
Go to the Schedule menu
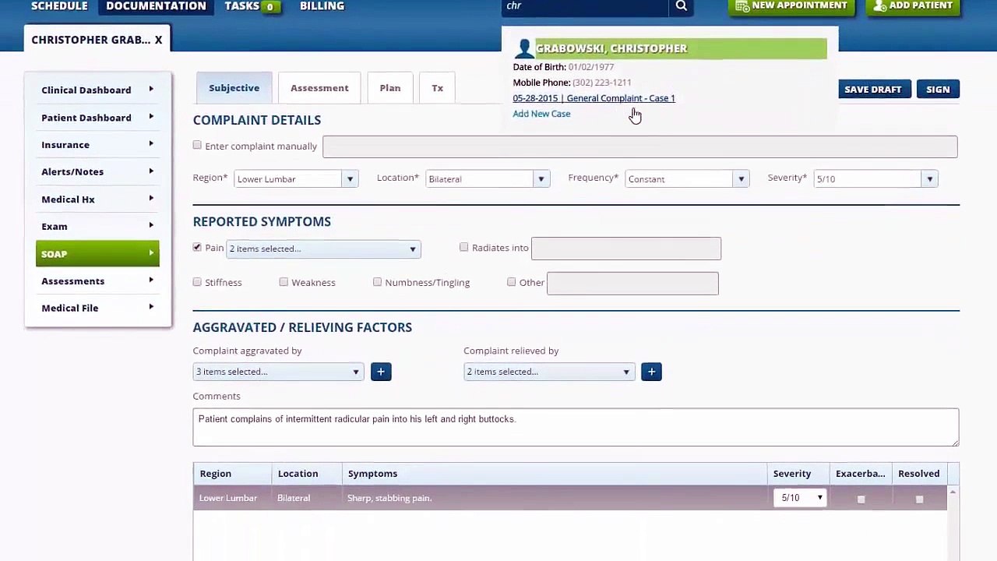(x=59, y=6)
